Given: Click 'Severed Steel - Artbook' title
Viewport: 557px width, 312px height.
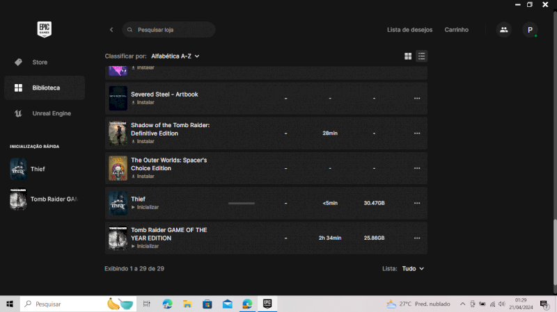Looking at the screenshot, I should (164, 95).
